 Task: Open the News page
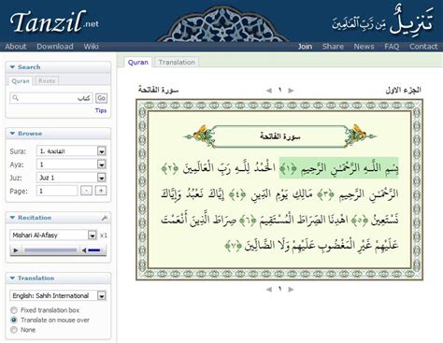point(364,47)
